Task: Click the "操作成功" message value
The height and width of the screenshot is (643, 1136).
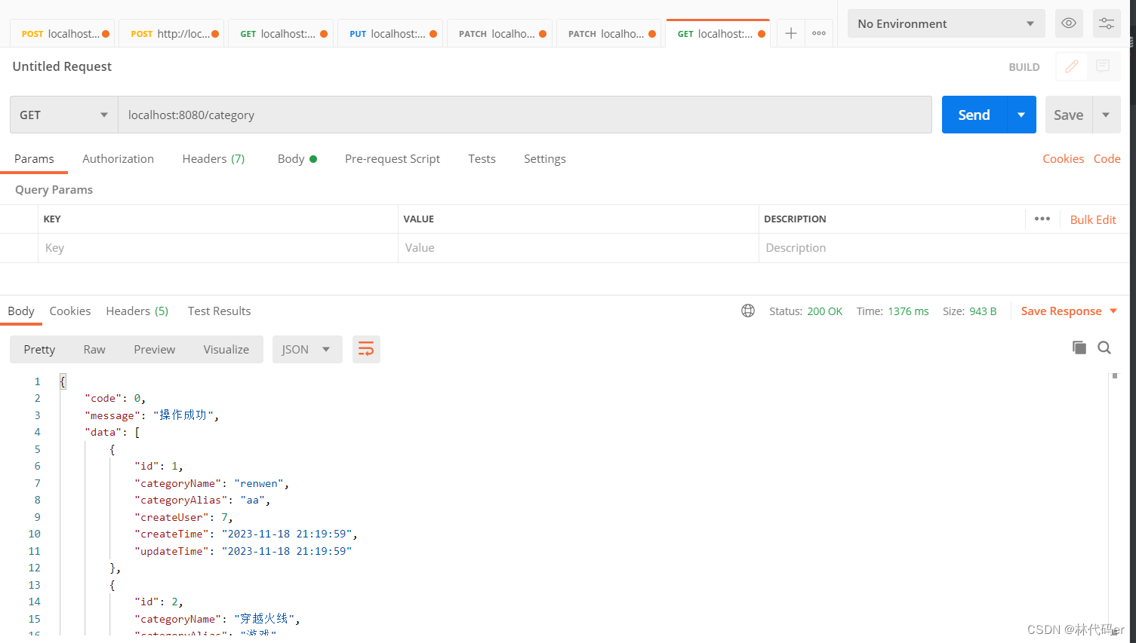Action: pos(184,415)
